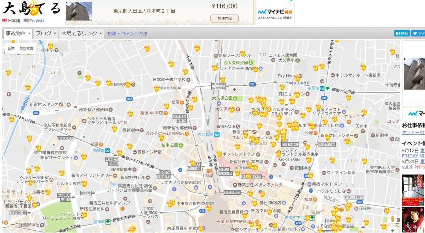Click the マイナビ賃貸 logo in the top banner
The height and width of the screenshot is (233, 425).
click(274, 13)
